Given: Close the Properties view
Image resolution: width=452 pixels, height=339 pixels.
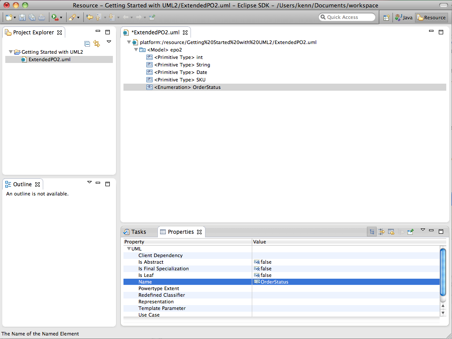Looking at the screenshot, I should (x=199, y=232).
